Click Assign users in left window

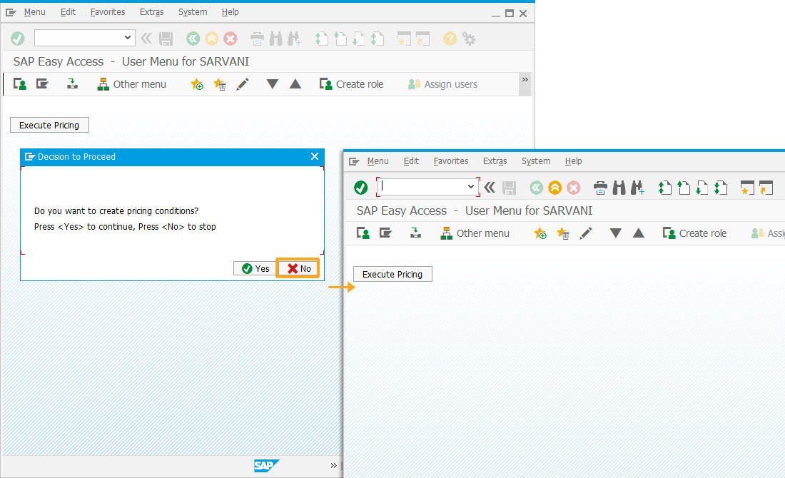coord(442,84)
